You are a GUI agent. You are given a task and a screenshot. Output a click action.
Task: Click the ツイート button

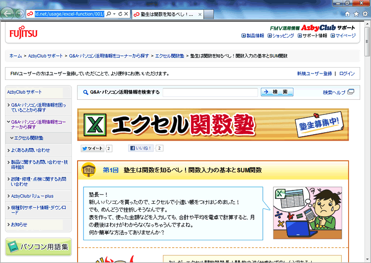tap(93, 148)
